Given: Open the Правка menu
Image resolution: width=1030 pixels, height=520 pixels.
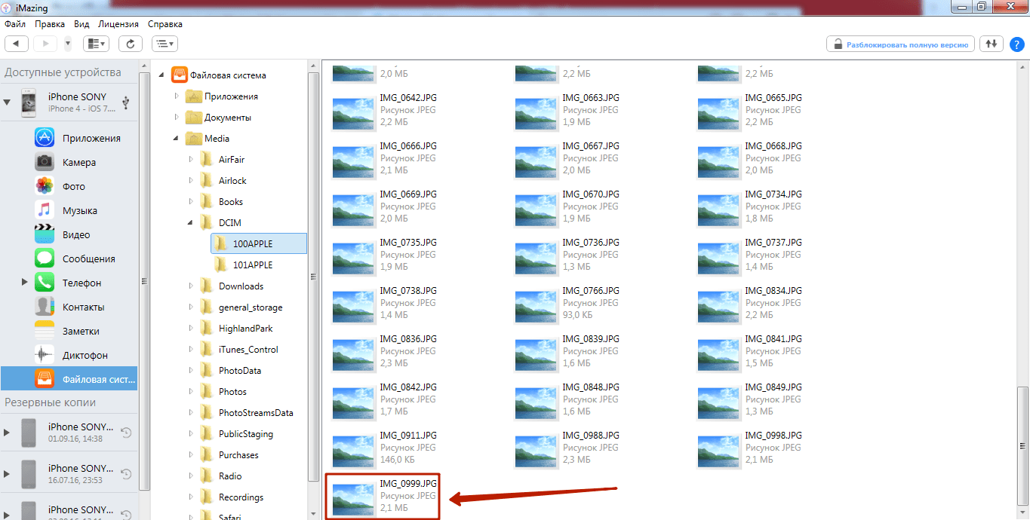Looking at the screenshot, I should pyautogui.click(x=50, y=24).
